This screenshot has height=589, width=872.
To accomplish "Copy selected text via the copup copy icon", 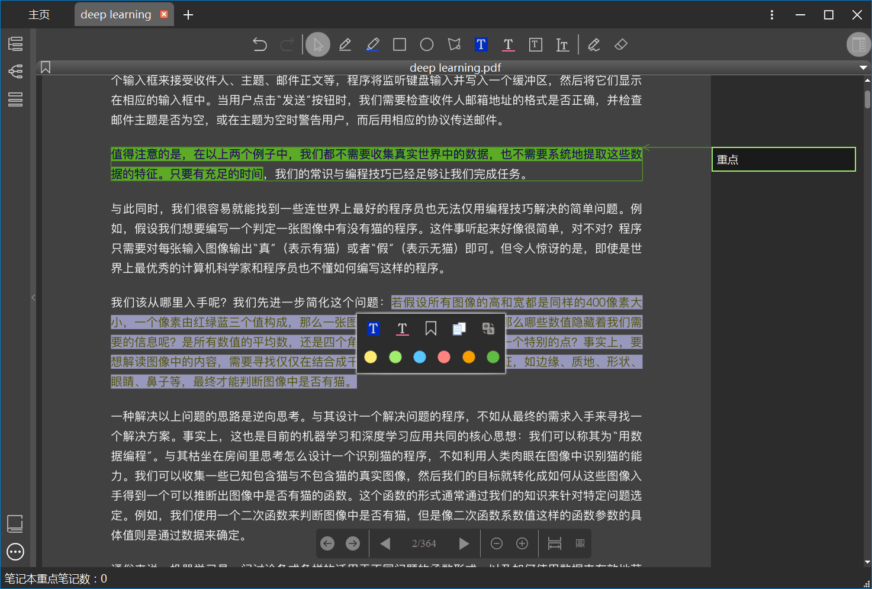I will [459, 328].
